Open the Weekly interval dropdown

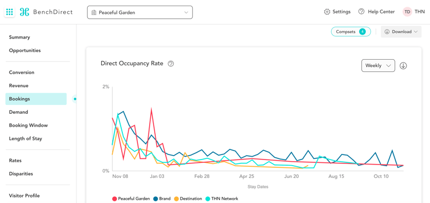(378, 66)
